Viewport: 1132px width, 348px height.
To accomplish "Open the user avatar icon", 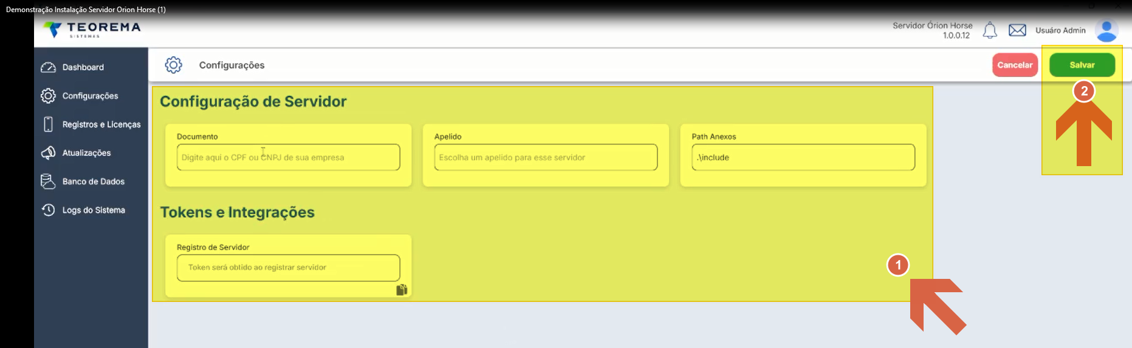I will click(x=1106, y=30).
